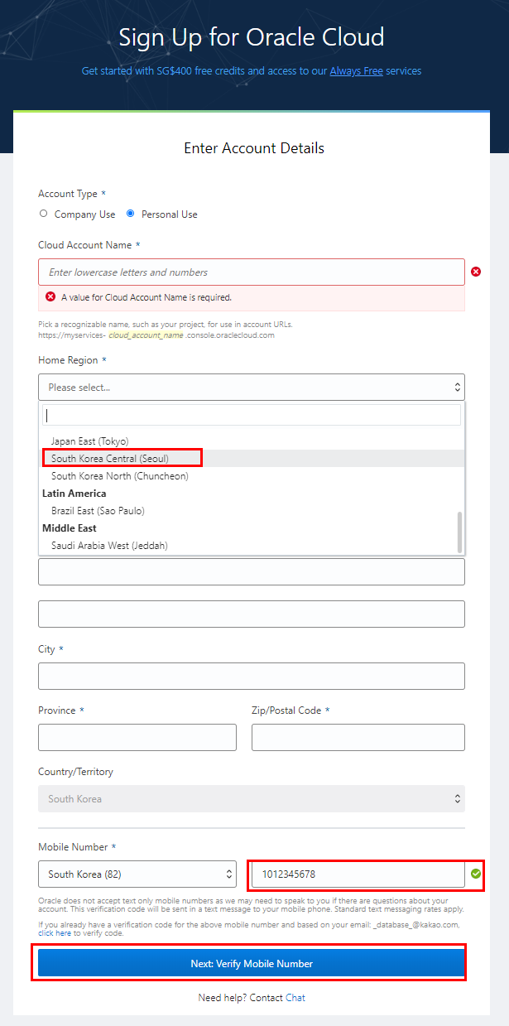The image size is (509, 1026).
Task: Open the Chat help link
Action: pyautogui.click(x=295, y=998)
